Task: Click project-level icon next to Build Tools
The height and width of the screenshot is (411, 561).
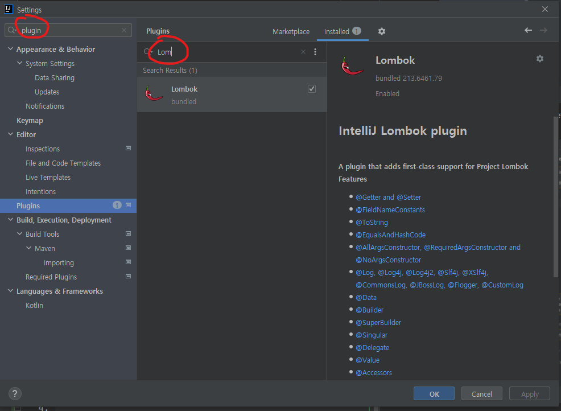Action: [x=128, y=234]
